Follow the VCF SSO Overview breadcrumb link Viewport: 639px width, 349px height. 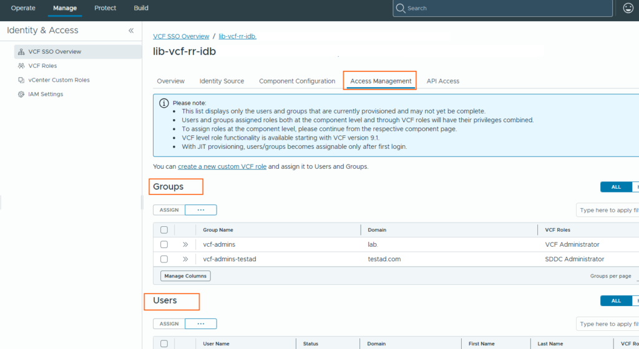pos(181,36)
